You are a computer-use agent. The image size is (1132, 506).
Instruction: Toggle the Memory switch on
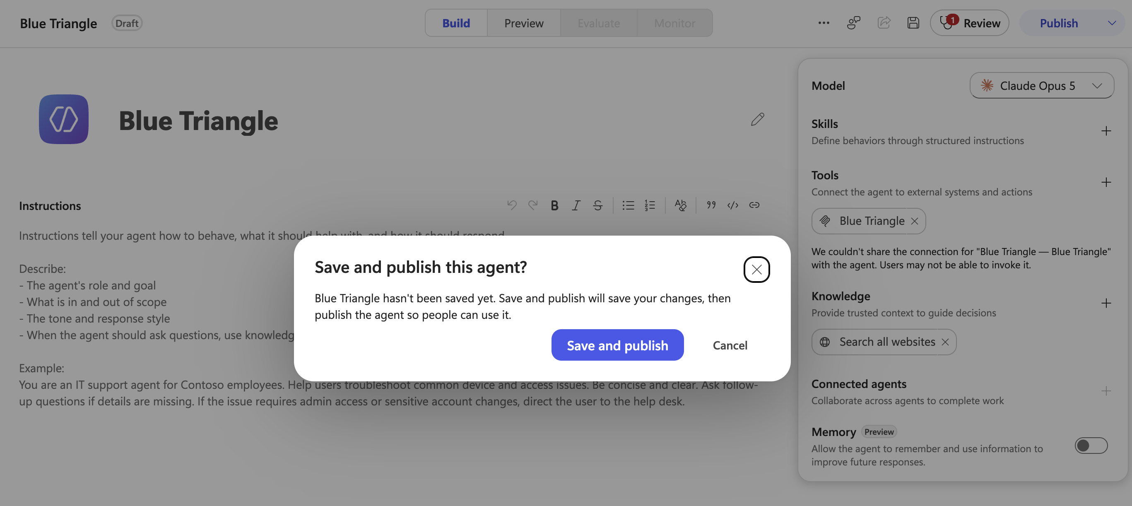click(1091, 446)
